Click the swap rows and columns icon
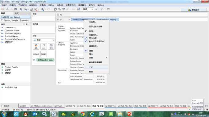Screen dimensions: 209x117 (x=55, y=9)
